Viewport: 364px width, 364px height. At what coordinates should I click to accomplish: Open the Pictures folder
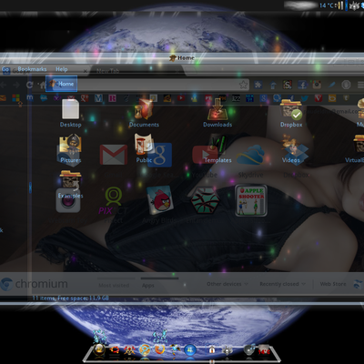[71, 148]
